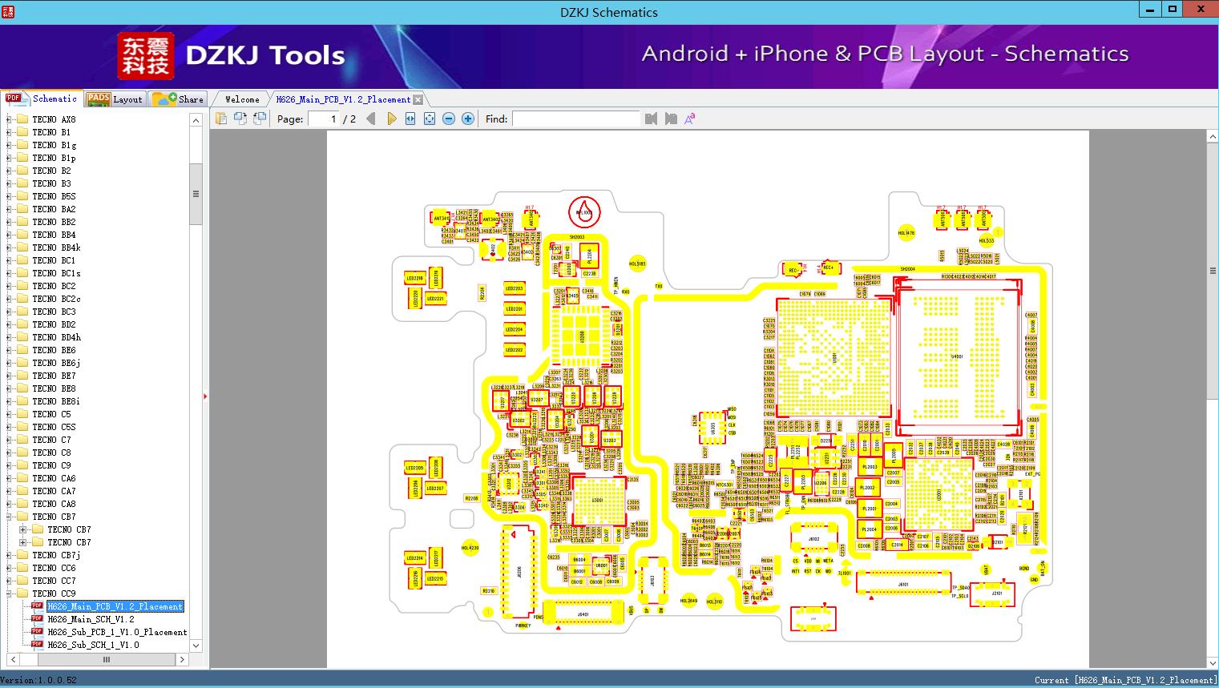
Task: Click the TECNO BA2 folder icon
Action: click(x=22, y=209)
